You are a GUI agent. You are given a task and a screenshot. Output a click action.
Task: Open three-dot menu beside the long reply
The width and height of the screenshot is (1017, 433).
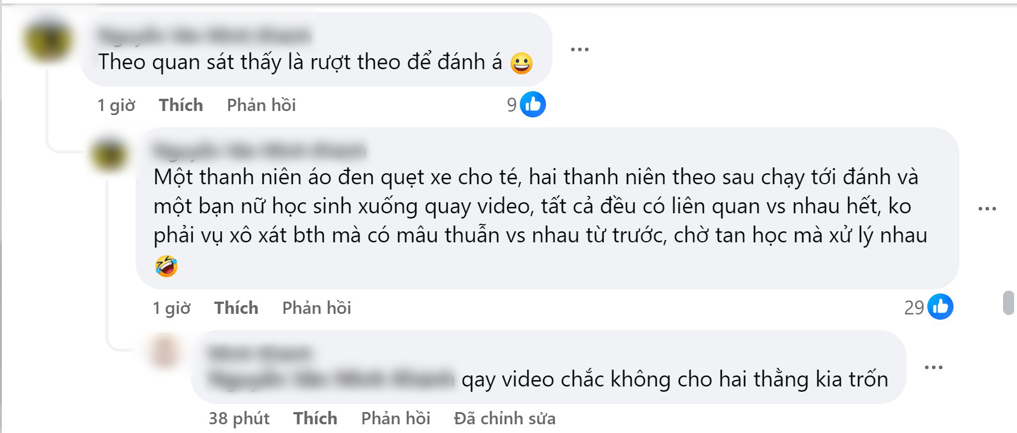(x=987, y=209)
